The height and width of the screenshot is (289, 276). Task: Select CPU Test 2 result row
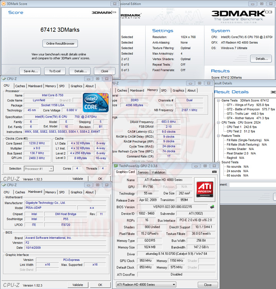(241, 131)
